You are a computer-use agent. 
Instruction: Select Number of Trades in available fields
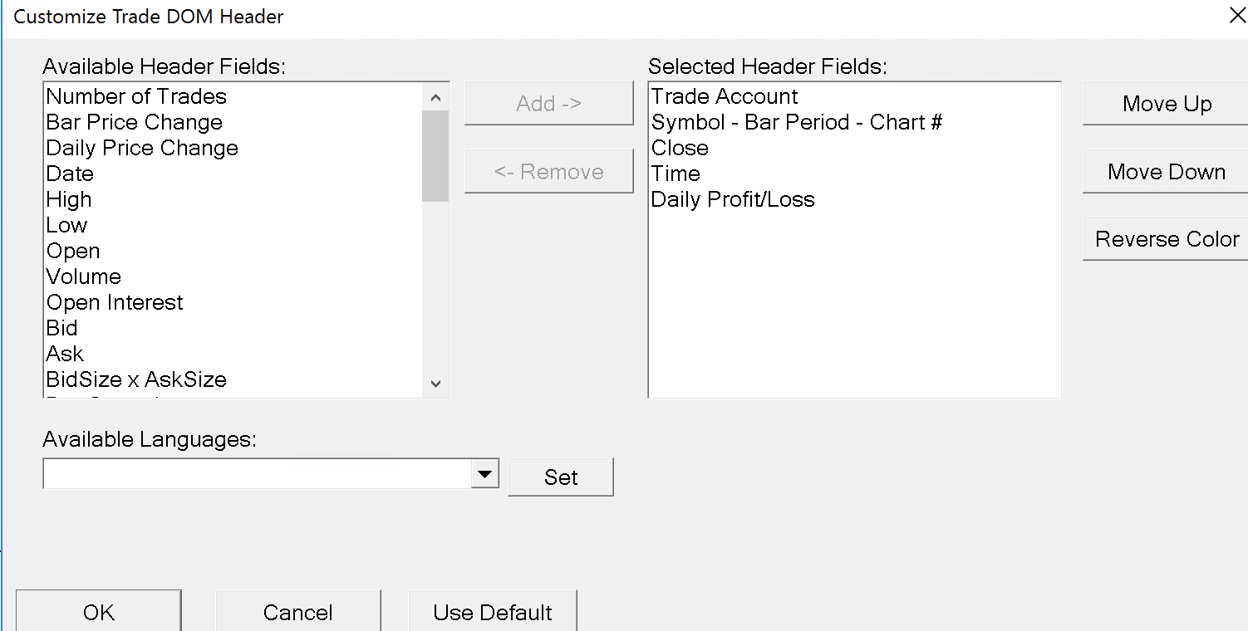coord(136,96)
